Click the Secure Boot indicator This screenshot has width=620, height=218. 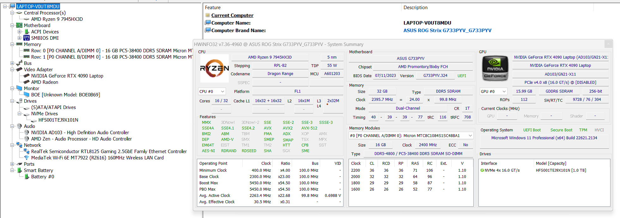click(x=561, y=130)
